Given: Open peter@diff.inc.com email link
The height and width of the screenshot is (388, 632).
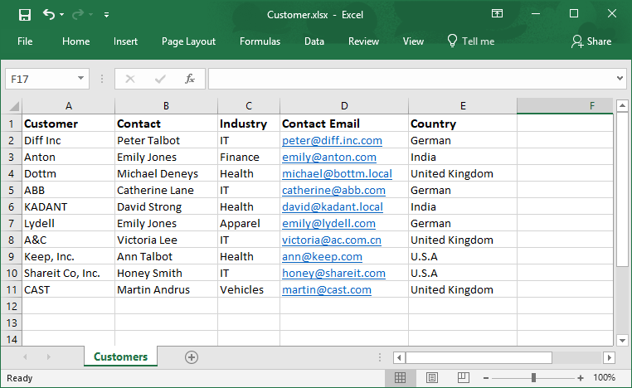Looking at the screenshot, I should [332, 141].
